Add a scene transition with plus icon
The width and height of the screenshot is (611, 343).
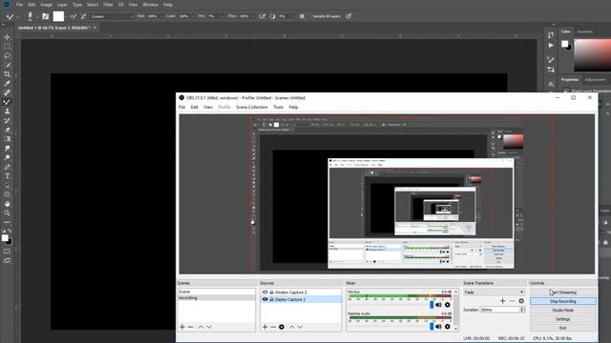pyautogui.click(x=503, y=301)
